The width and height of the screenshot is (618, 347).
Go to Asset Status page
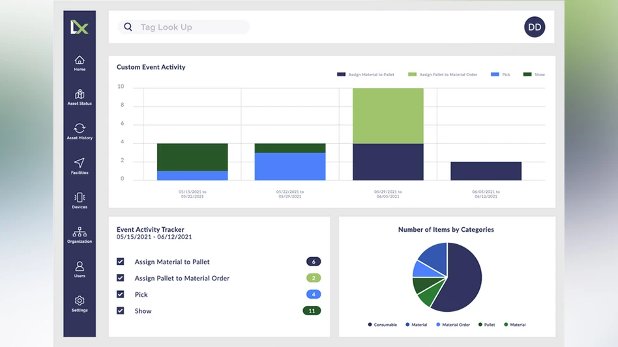(x=80, y=98)
